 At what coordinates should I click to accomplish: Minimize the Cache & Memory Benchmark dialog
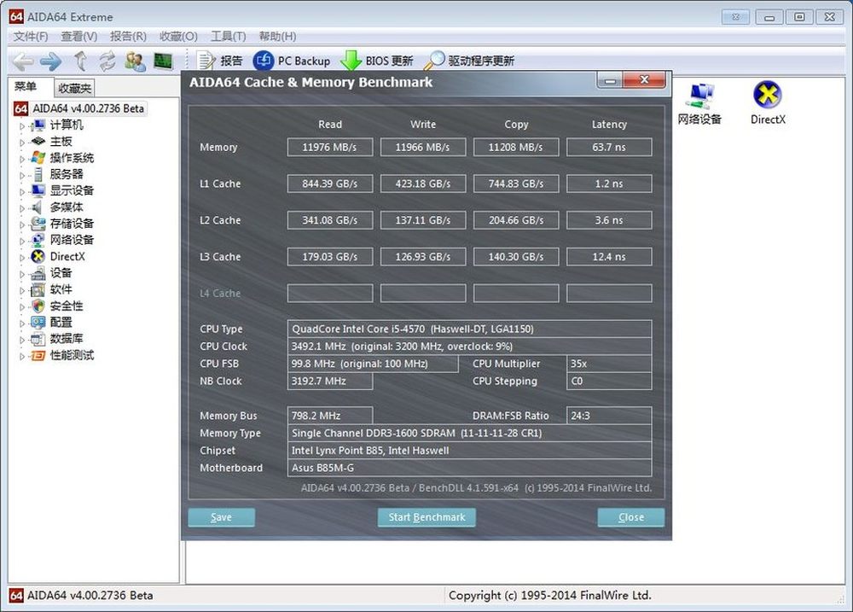[610, 80]
